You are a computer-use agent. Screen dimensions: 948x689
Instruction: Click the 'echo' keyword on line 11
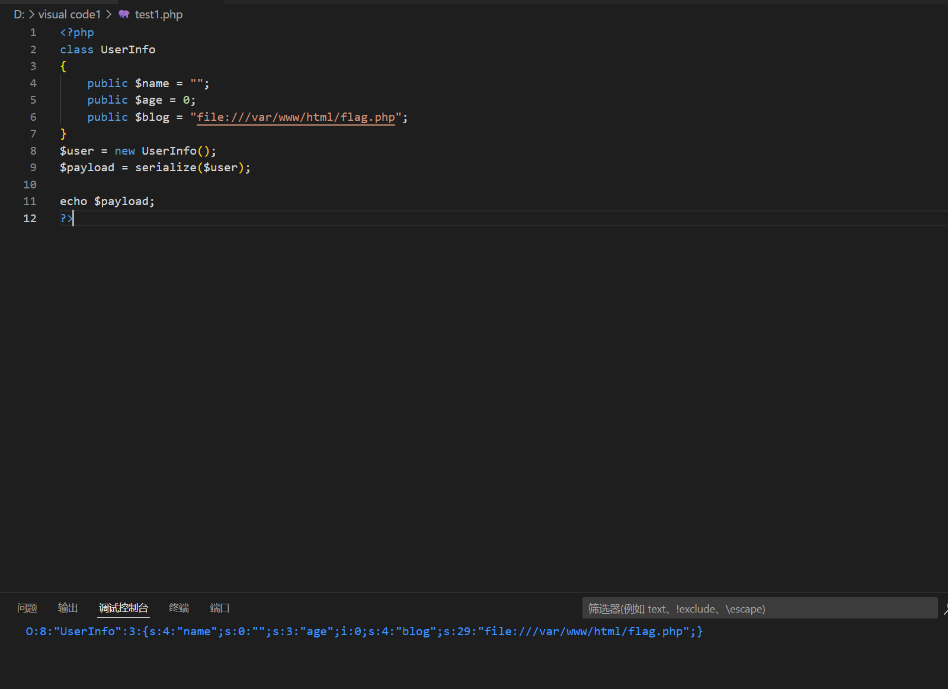[73, 201]
